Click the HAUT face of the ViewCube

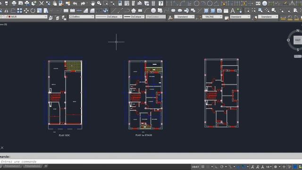click(x=298, y=40)
